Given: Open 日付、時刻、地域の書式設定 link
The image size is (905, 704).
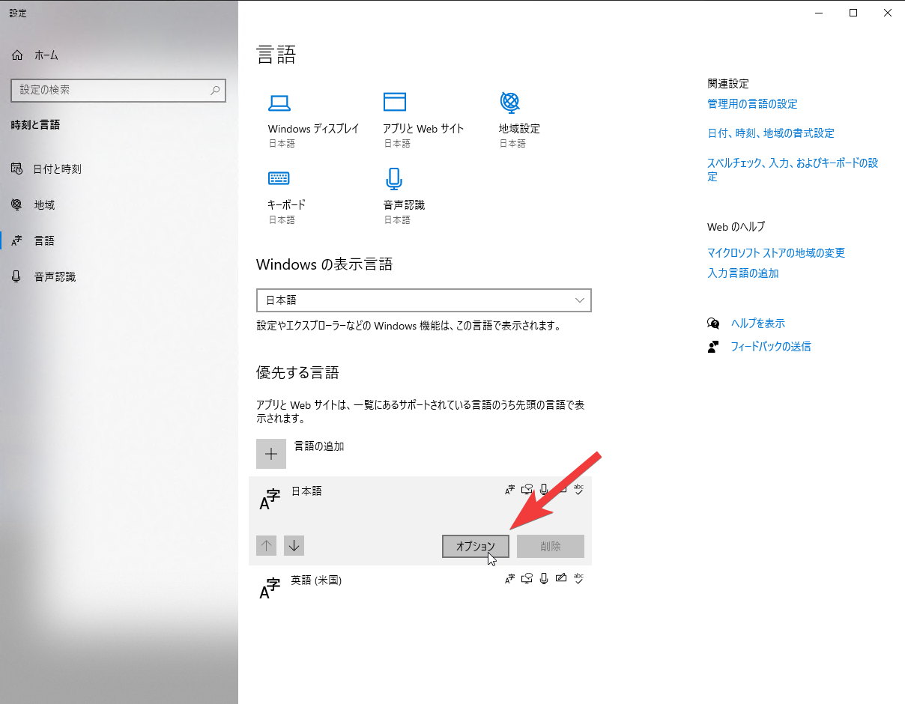Looking at the screenshot, I should 770,133.
